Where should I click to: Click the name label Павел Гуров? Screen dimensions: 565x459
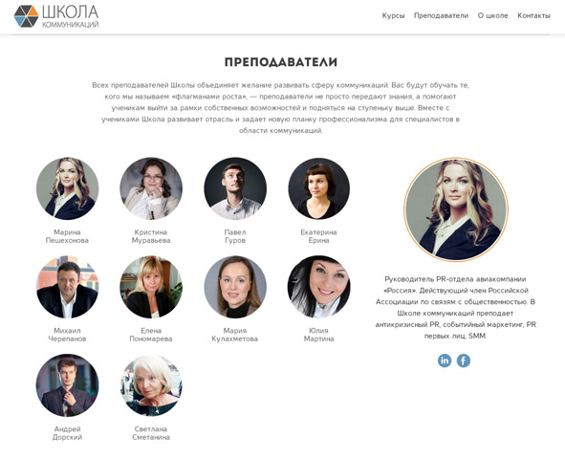[x=235, y=236]
